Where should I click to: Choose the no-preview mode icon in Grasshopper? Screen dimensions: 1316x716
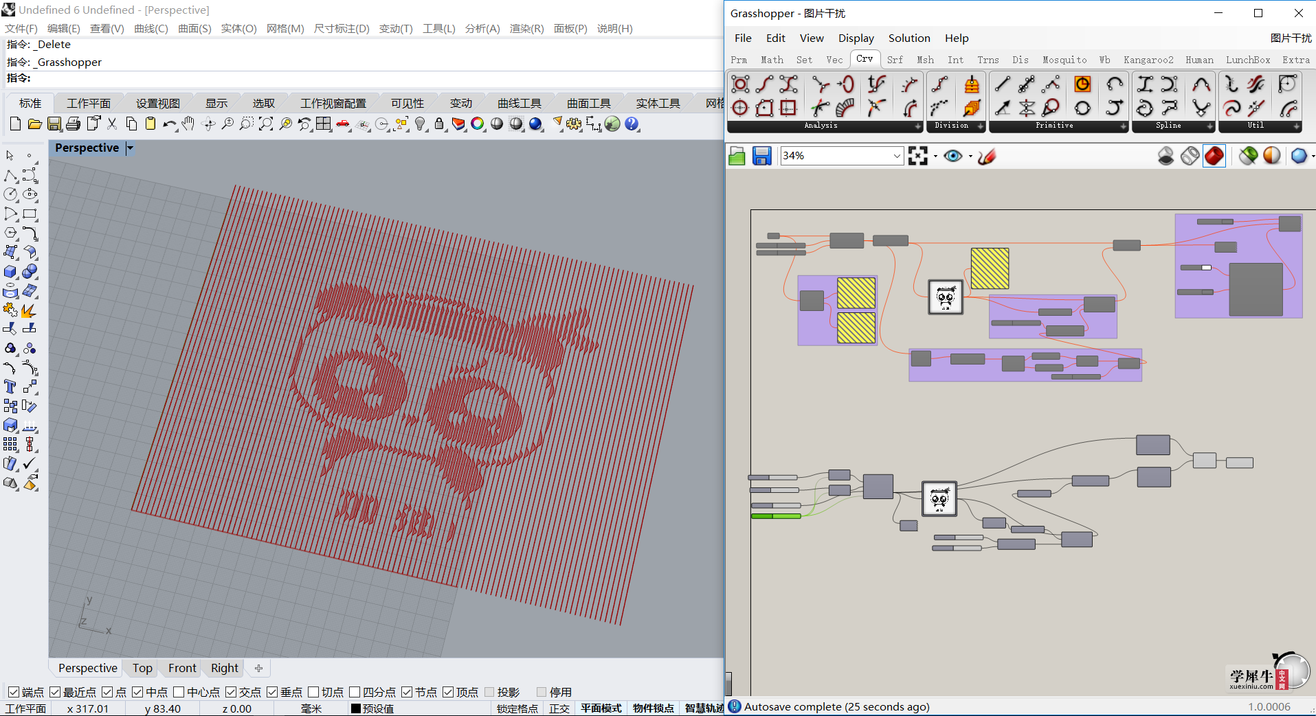[x=1166, y=156]
